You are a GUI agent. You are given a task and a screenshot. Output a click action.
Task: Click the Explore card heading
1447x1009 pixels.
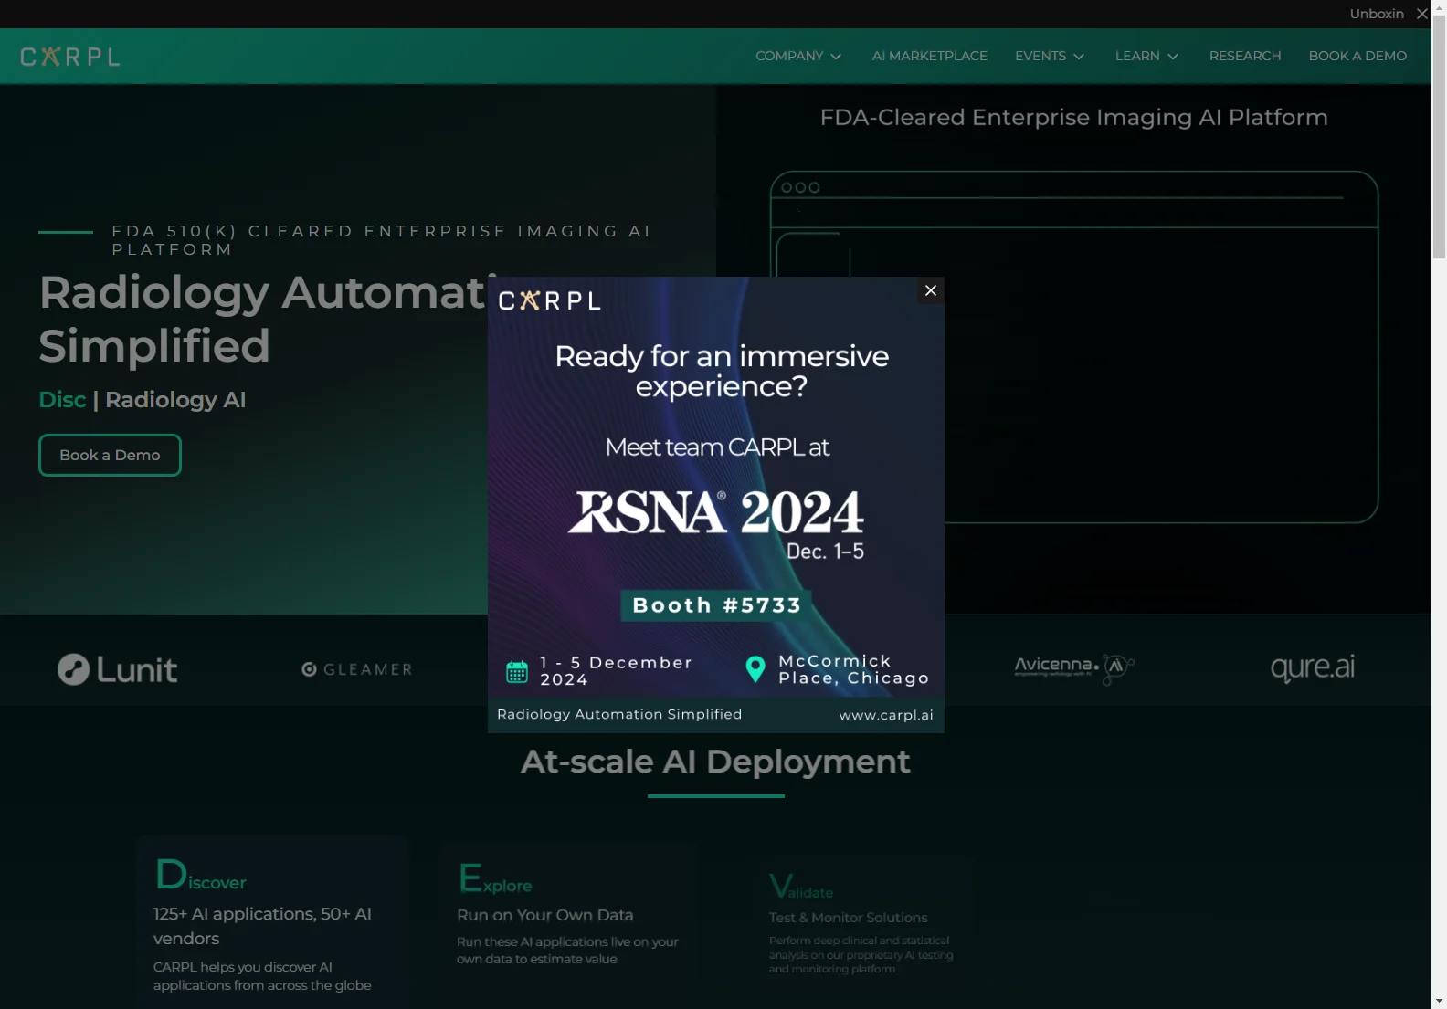coord(494,878)
